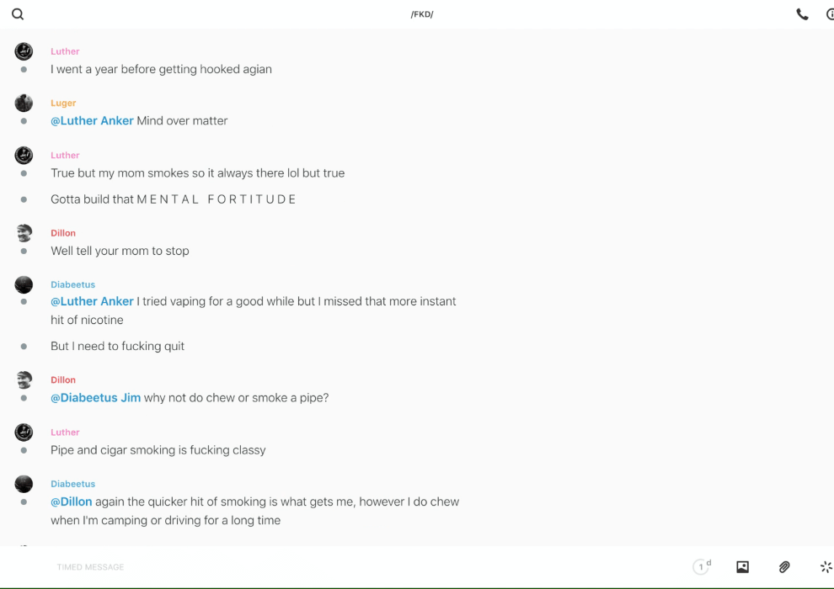Click Dillon's avatar beside 'Well tell your mom'
Viewport: 834px width, 589px height.
[24, 233]
